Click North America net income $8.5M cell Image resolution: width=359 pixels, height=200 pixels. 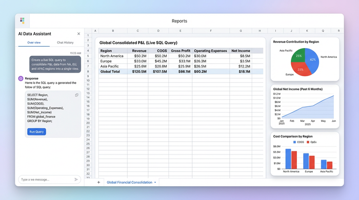coord(241,56)
